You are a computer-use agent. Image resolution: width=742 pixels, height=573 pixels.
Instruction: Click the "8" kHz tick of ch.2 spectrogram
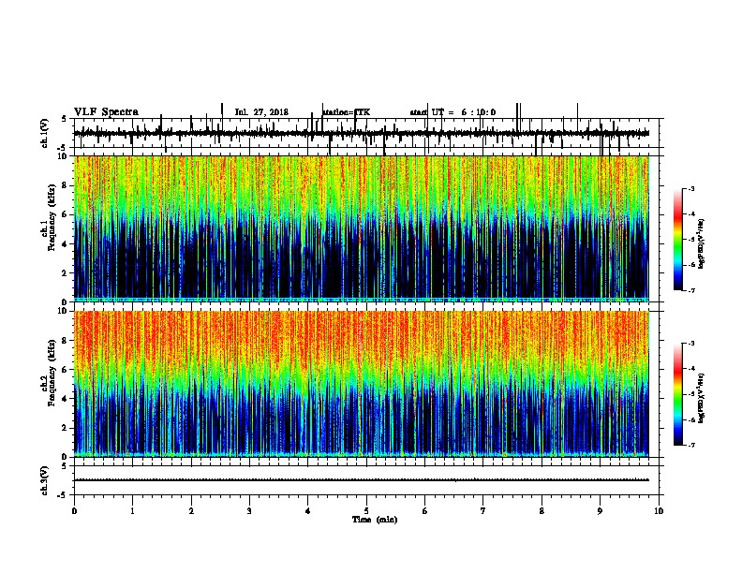click(66, 341)
